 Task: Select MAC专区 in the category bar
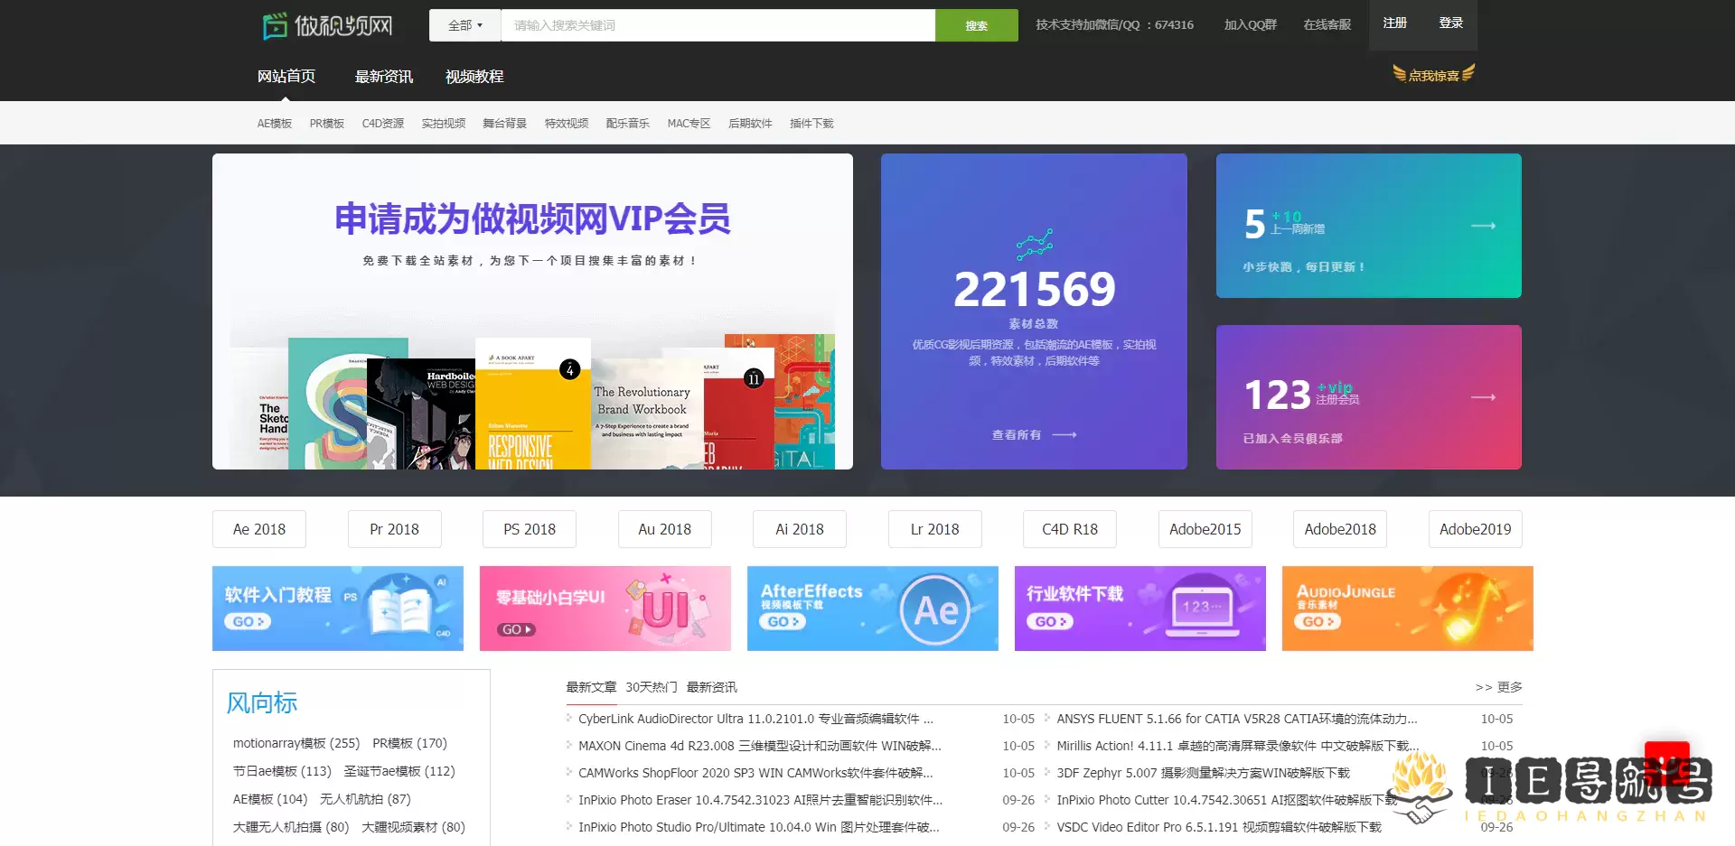[x=689, y=123]
